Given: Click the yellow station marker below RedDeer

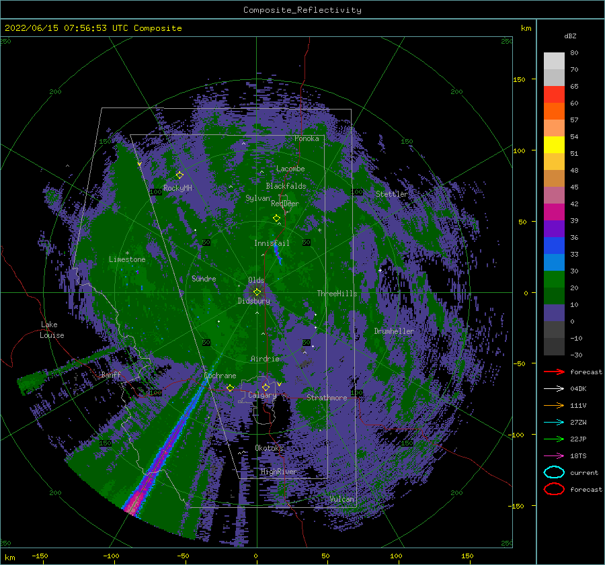Looking at the screenshot, I should pos(276,218).
